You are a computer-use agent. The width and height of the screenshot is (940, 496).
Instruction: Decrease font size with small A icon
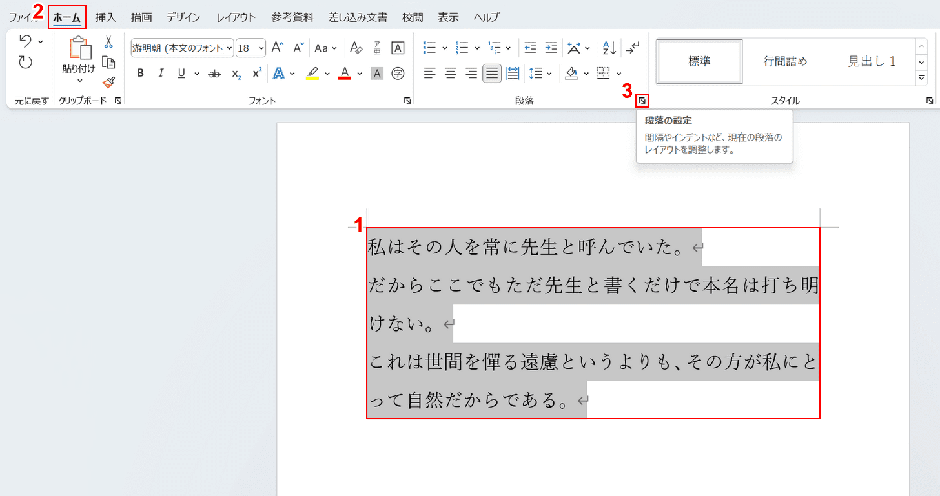click(x=298, y=48)
